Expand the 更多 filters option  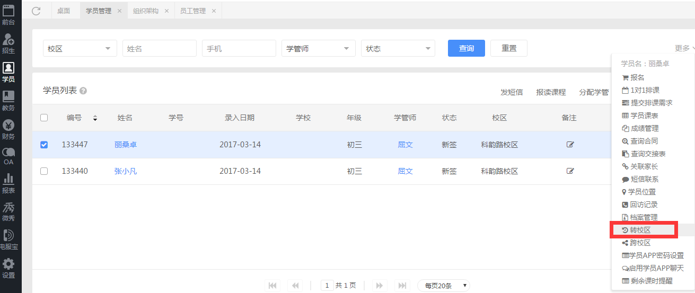[x=684, y=48]
